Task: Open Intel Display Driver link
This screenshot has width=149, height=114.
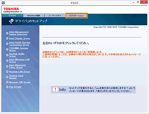Action: coord(20,38)
